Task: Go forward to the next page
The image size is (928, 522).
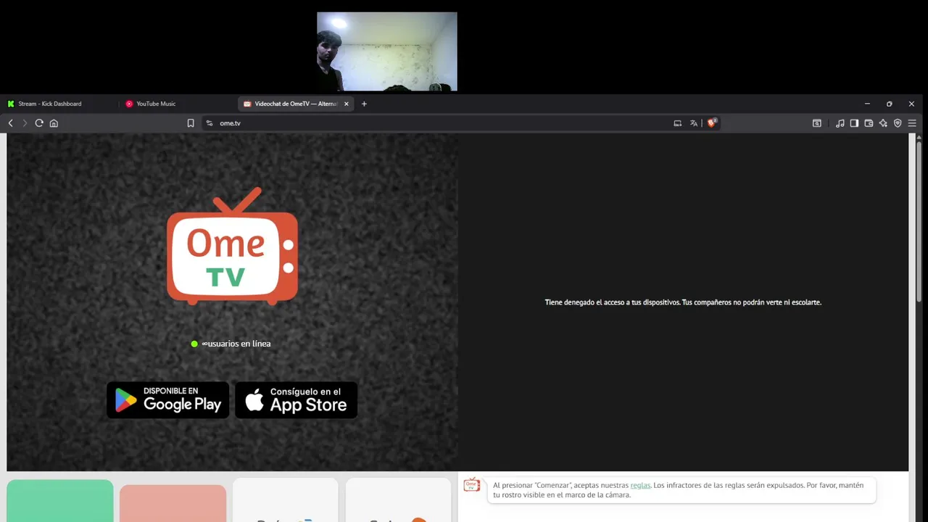Action: point(24,123)
